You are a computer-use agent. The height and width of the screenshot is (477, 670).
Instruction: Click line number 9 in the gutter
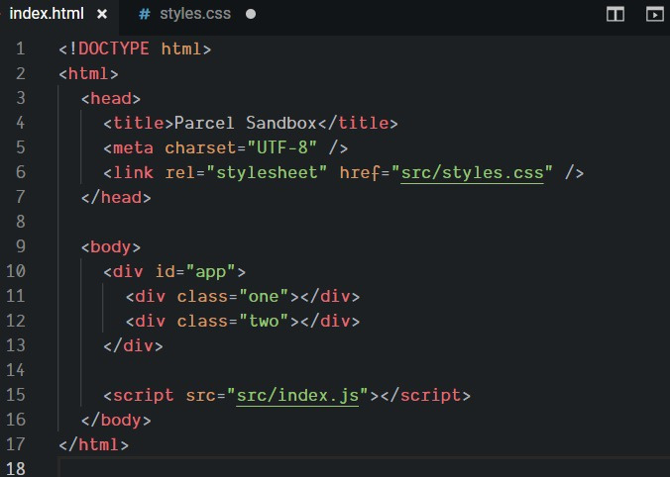[x=20, y=246]
